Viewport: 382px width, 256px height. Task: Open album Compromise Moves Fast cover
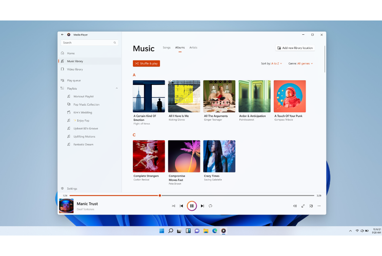coord(184,156)
